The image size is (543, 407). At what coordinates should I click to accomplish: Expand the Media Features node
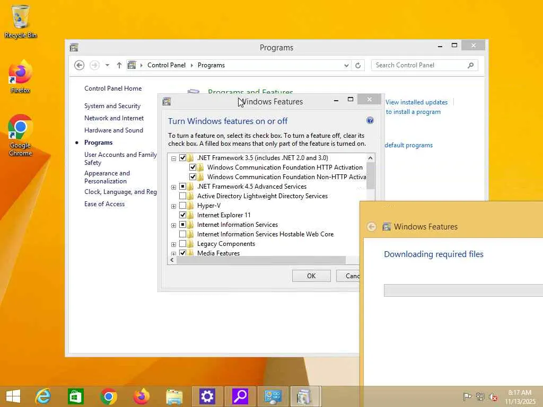173,253
